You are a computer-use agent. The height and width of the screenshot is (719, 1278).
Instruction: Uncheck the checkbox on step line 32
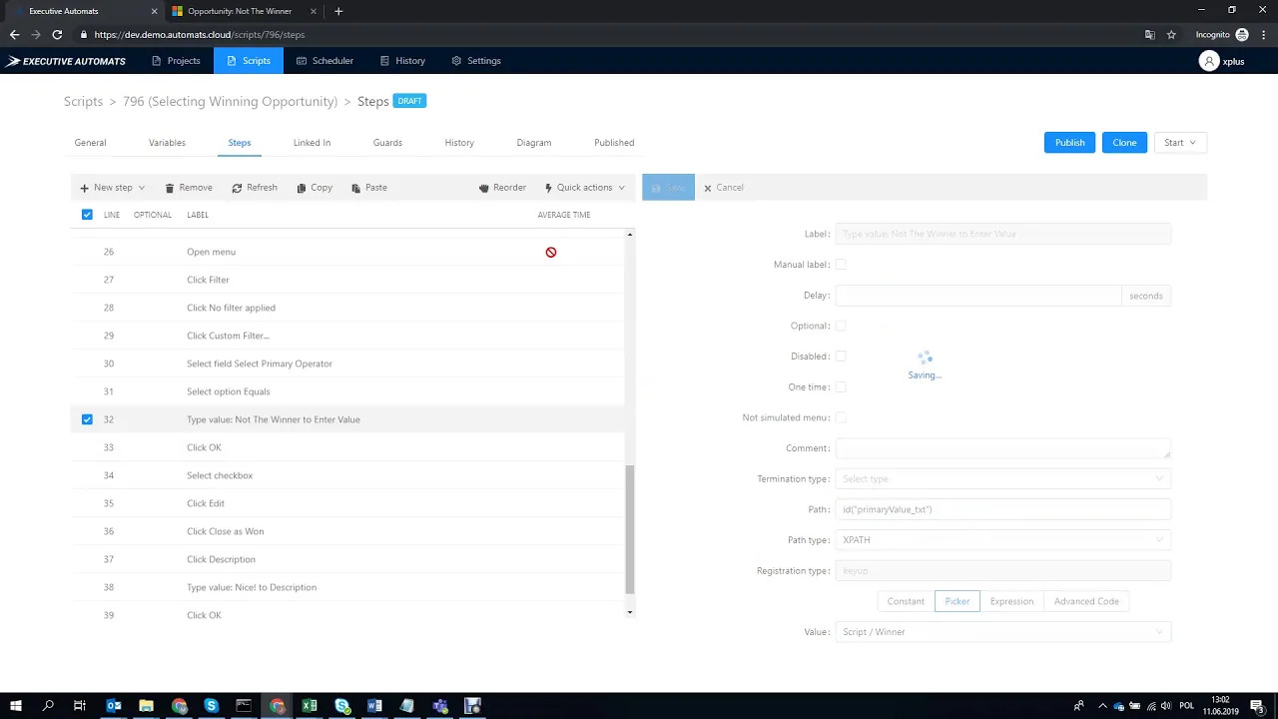coord(87,419)
